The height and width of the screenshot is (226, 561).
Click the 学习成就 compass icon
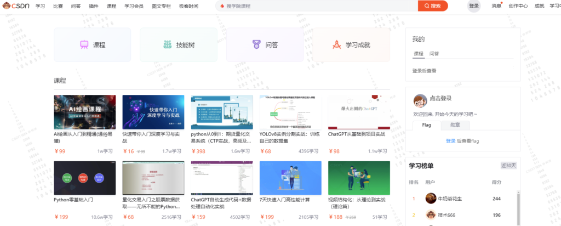(337, 45)
